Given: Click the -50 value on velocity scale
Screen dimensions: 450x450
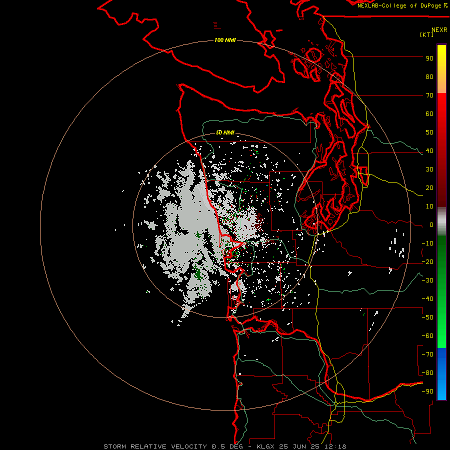Looking at the screenshot, I should 427,317.
